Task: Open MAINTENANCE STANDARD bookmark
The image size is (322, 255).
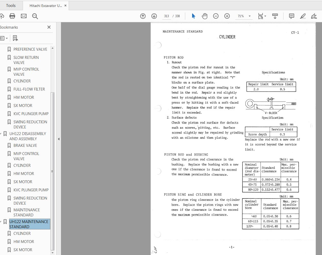Action: (27, 212)
